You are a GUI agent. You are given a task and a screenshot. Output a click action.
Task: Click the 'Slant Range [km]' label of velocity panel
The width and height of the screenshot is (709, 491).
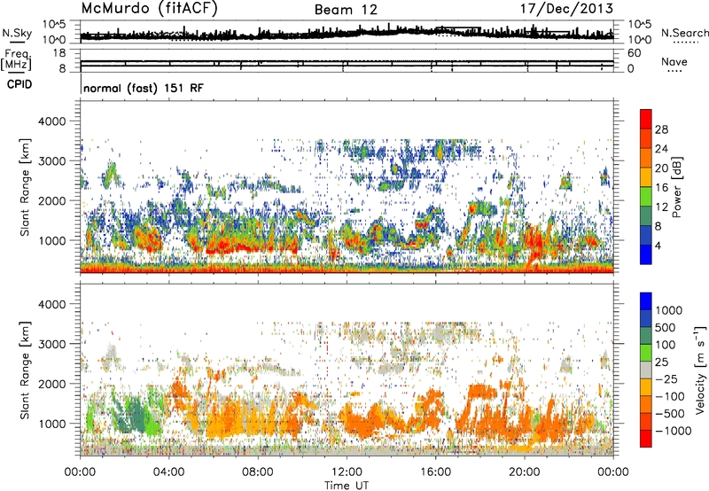(25, 370)
